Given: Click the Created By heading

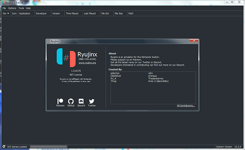Looking at the screenshot, I should [115, 70].
